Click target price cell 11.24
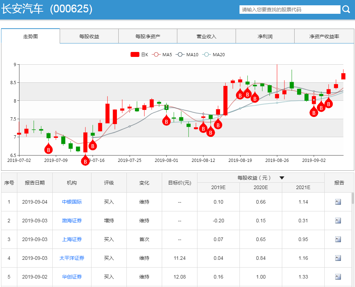The width and height of the screenshot is (355, 287). (179, 258)
